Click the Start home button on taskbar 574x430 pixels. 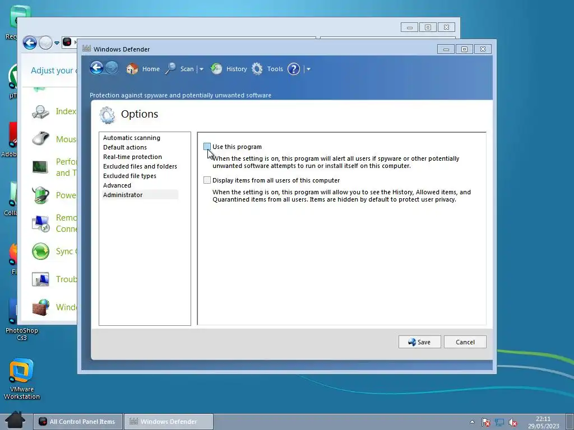coord(15,420)
